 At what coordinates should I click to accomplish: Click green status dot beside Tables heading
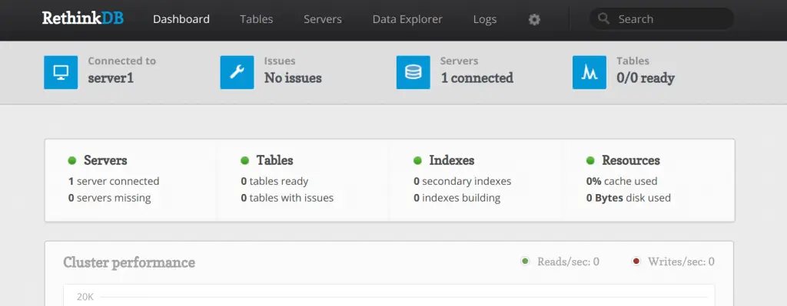(x=245, y=160)
